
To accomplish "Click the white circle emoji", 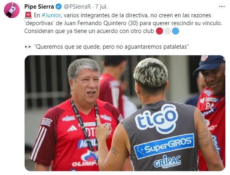I will pos(168,31).
